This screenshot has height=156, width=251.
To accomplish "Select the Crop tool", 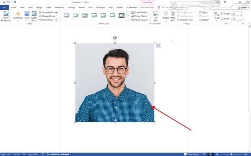I will [217, 16].
